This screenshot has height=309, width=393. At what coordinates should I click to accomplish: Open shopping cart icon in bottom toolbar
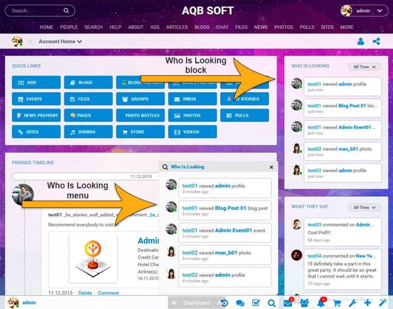(x=337, y=303)
